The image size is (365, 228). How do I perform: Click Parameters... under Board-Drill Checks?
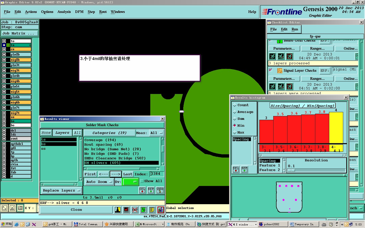(x=284, y=49)
